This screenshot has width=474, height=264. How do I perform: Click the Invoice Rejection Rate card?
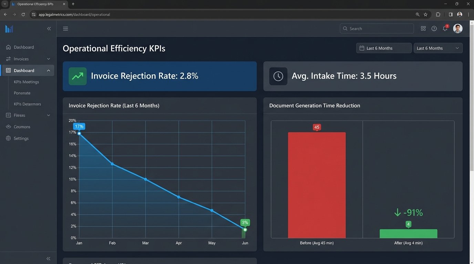[x=159, y=76]
